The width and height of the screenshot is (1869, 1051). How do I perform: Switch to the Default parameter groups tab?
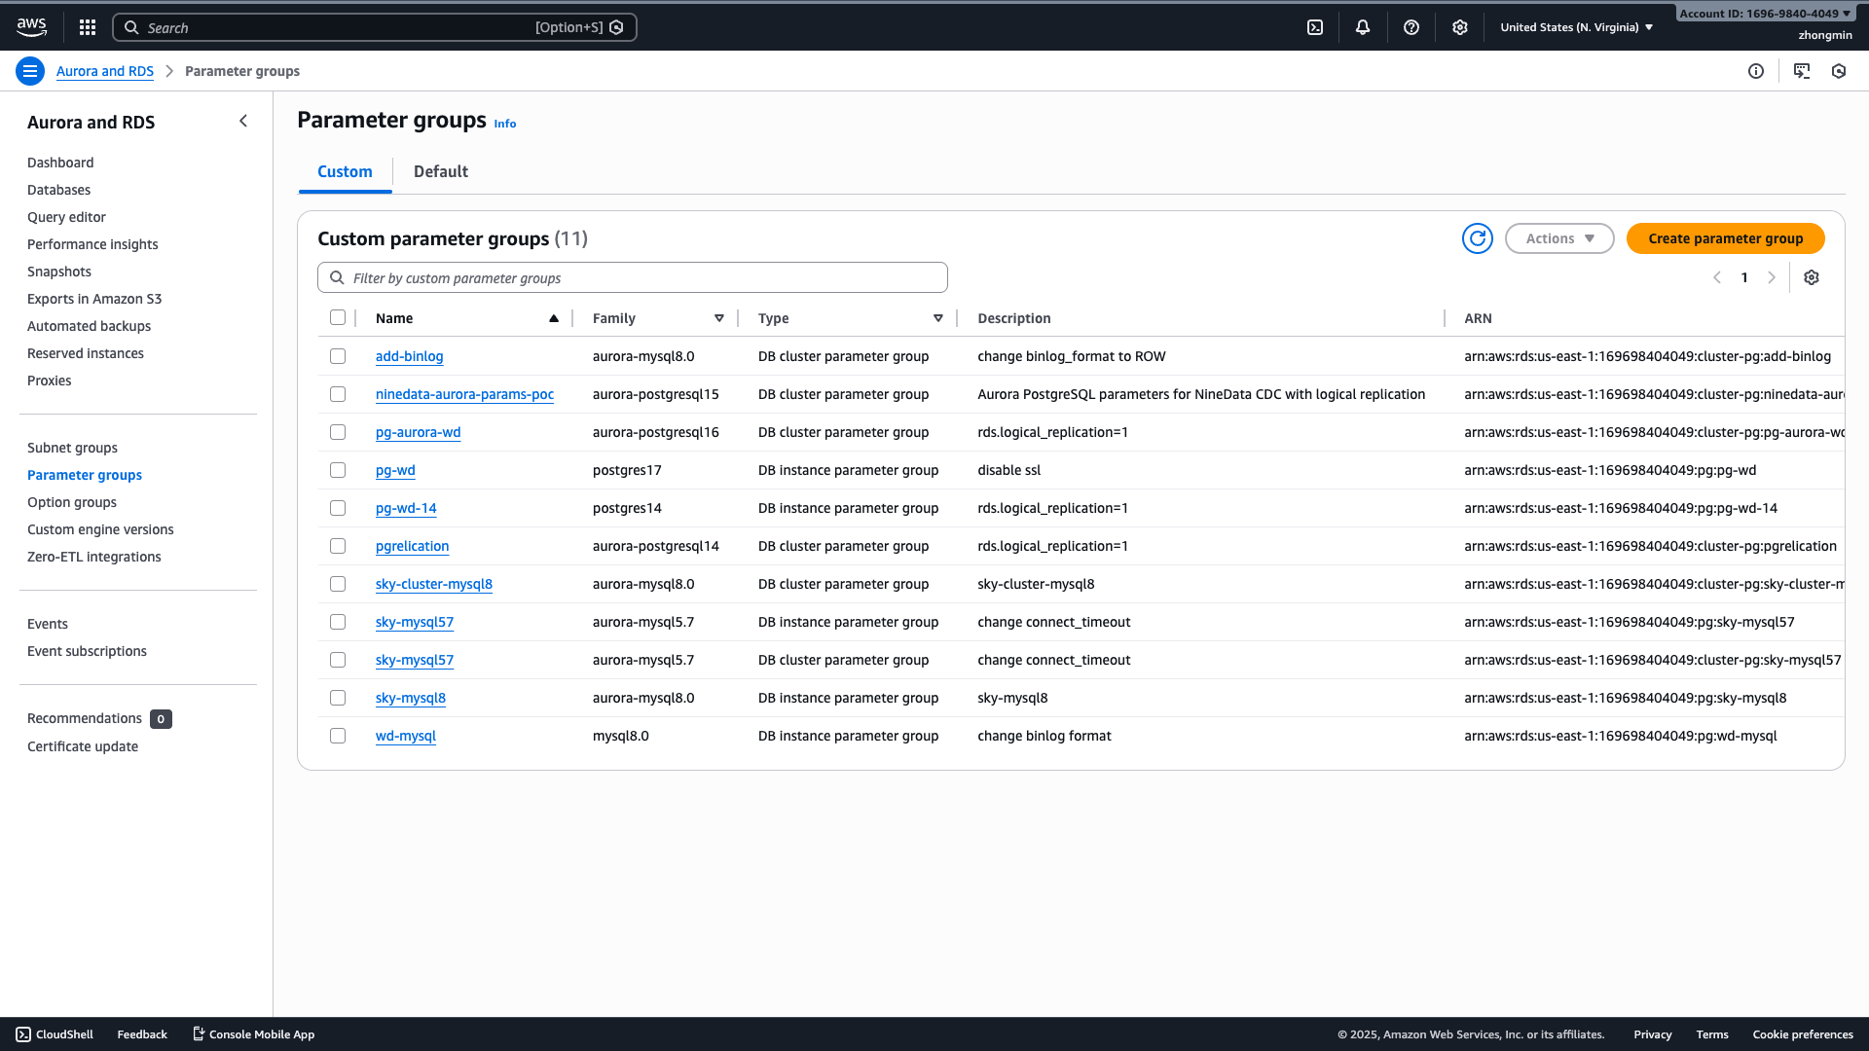point(440,171)
